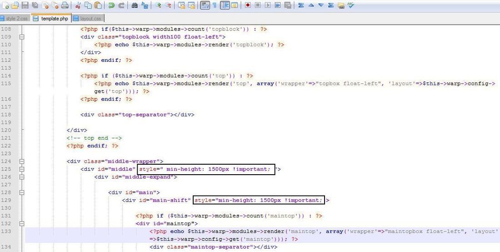Click the Close All documents icon

click(55, 5)
